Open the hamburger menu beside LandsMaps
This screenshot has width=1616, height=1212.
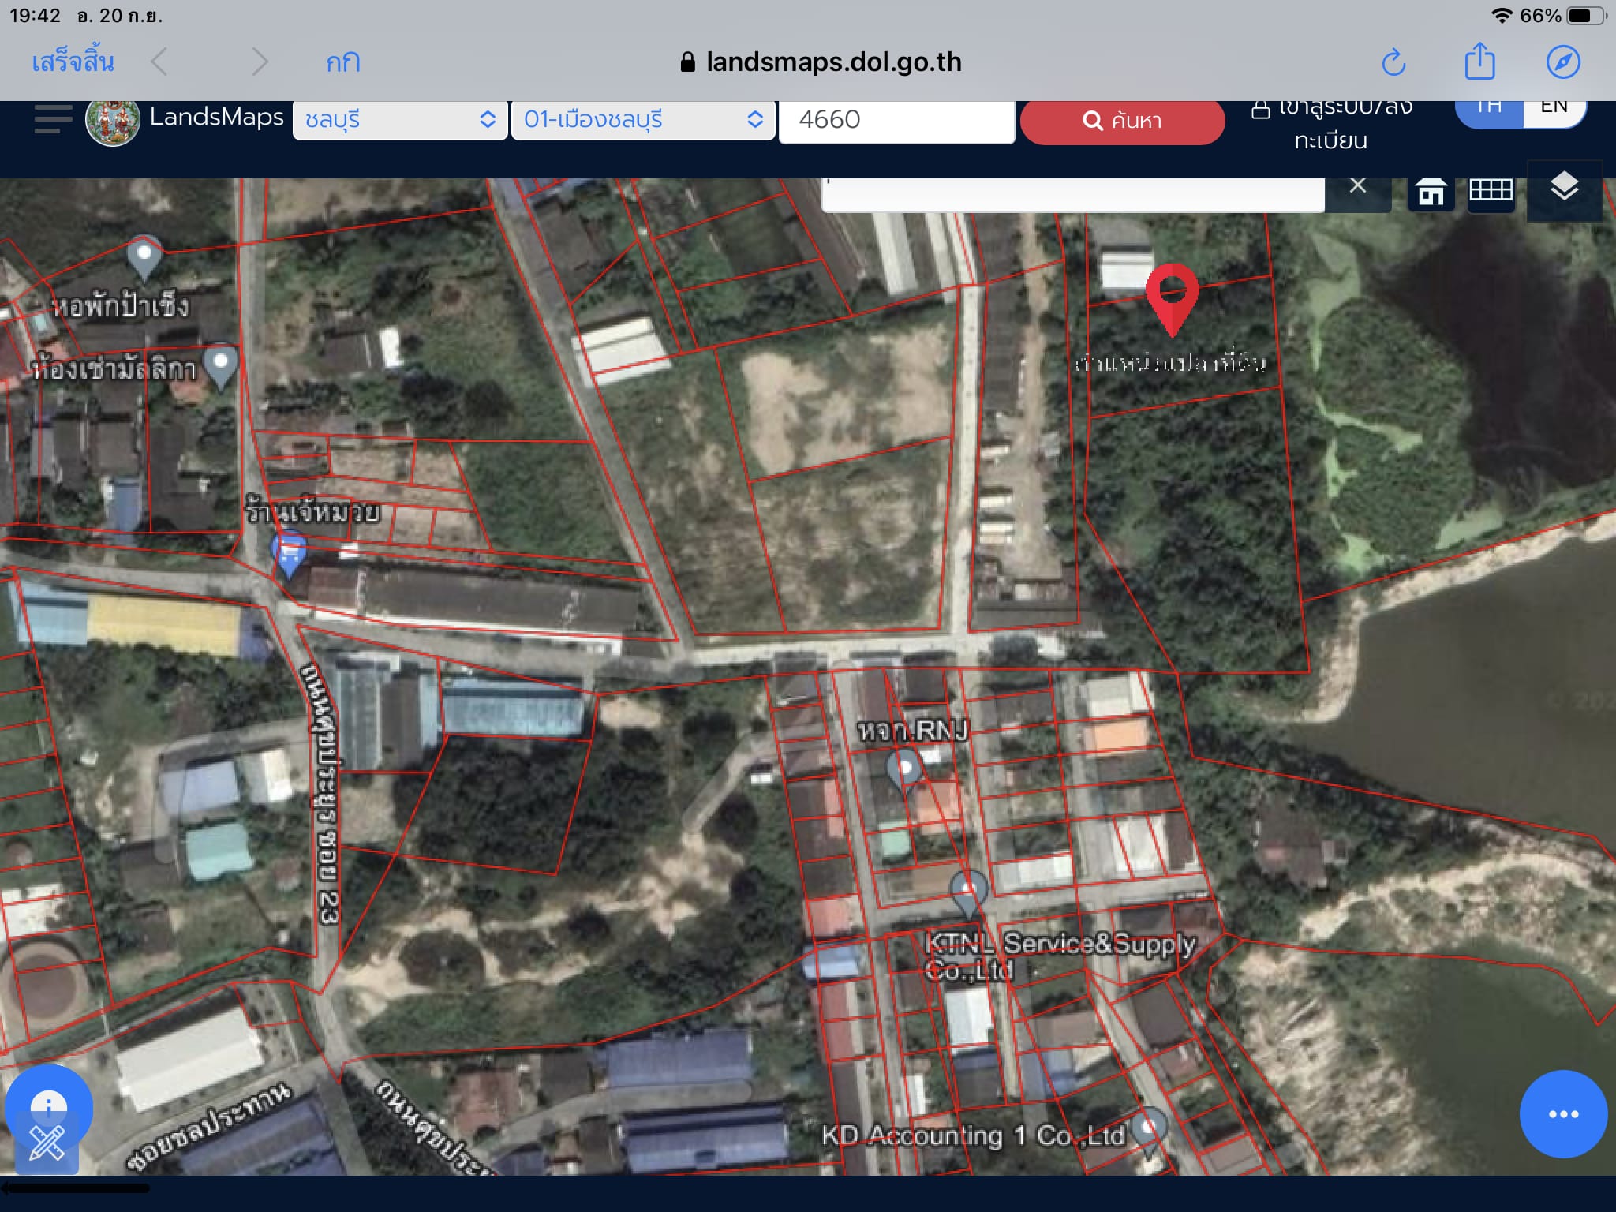click(x=53, y=119)
